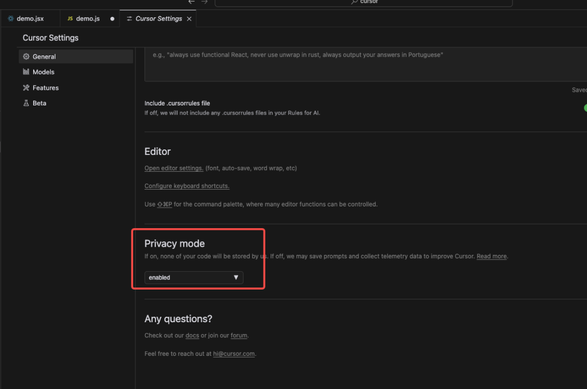The width and height of the screenshot is (587, 389).
Task: Click the Editor section heading
Action: pos(158,152)
